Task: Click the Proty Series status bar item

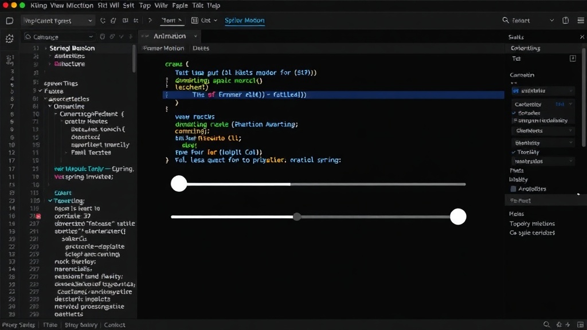Action: [x=18, y=325]
